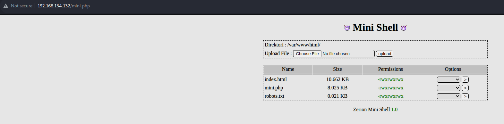
Task: Open options dropdown for index.html
Action: pyautogui.click(x=448, y=79)
